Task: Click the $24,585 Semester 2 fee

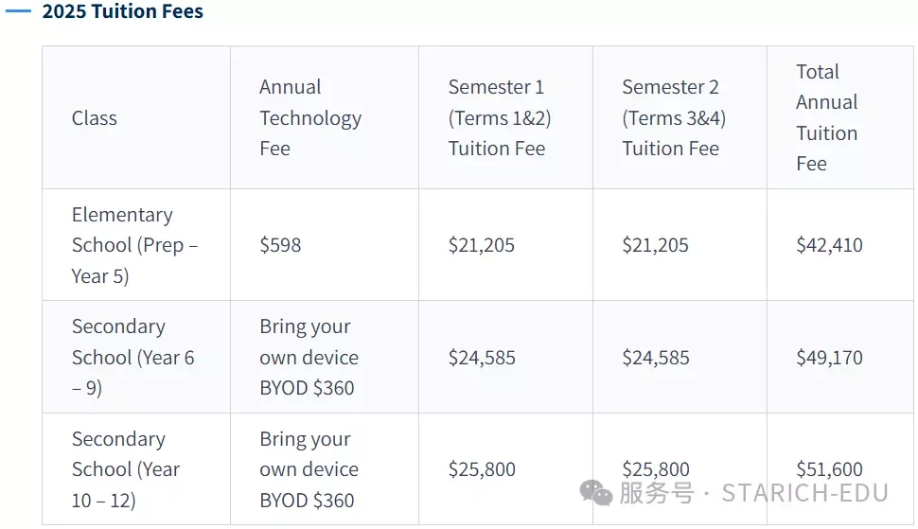Action: tap(656, 357)
